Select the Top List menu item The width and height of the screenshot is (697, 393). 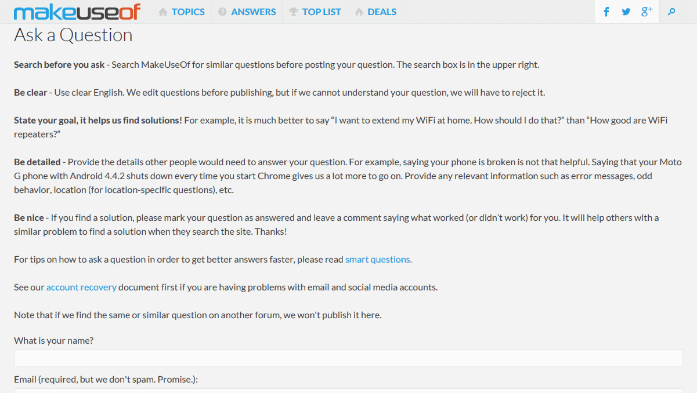click(322, 12)
